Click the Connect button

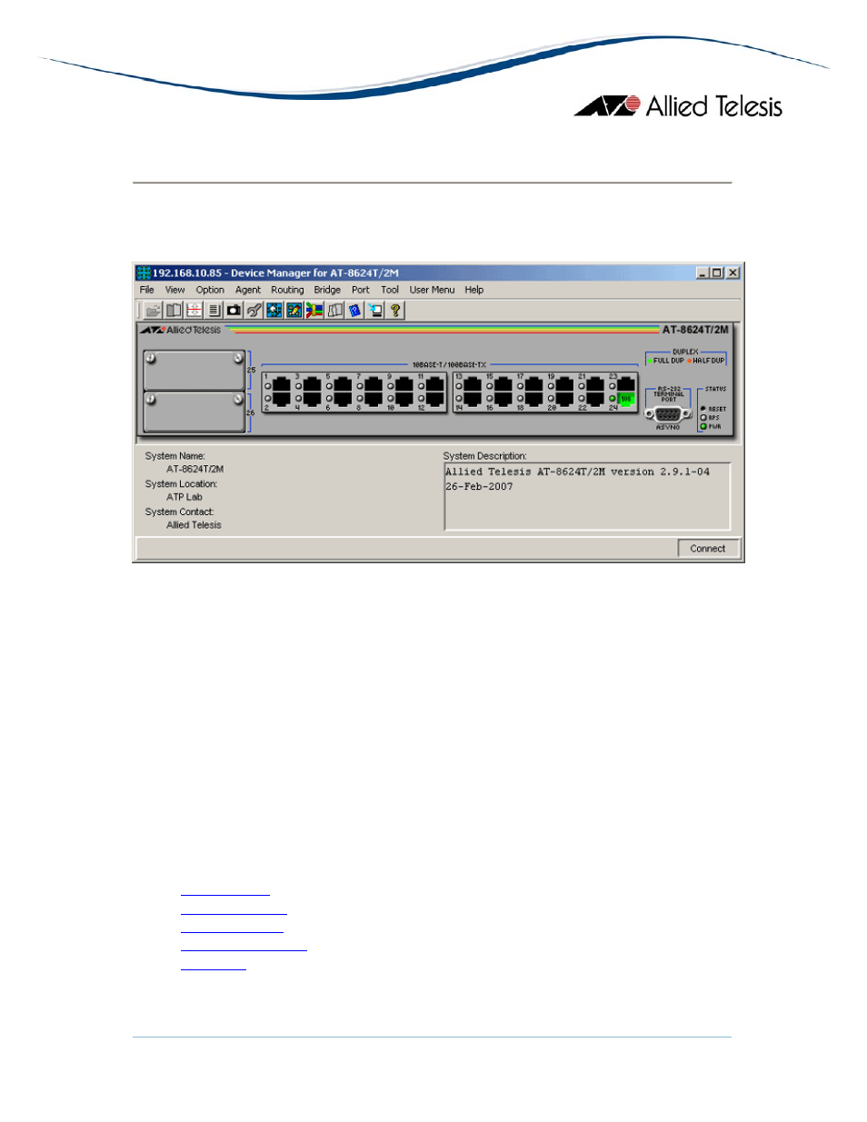pyautogui.click(x=708, y=549)
